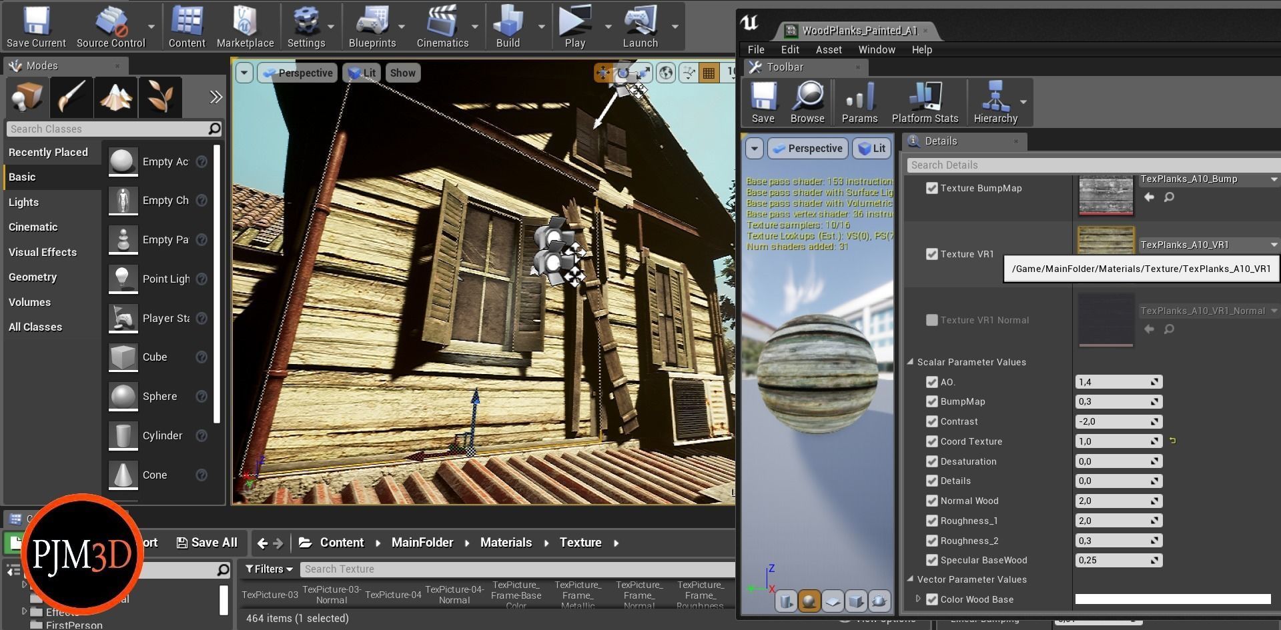Open Hierarchy dropdown arrow
The image size is (1281, 630).
coord(1023,102)
